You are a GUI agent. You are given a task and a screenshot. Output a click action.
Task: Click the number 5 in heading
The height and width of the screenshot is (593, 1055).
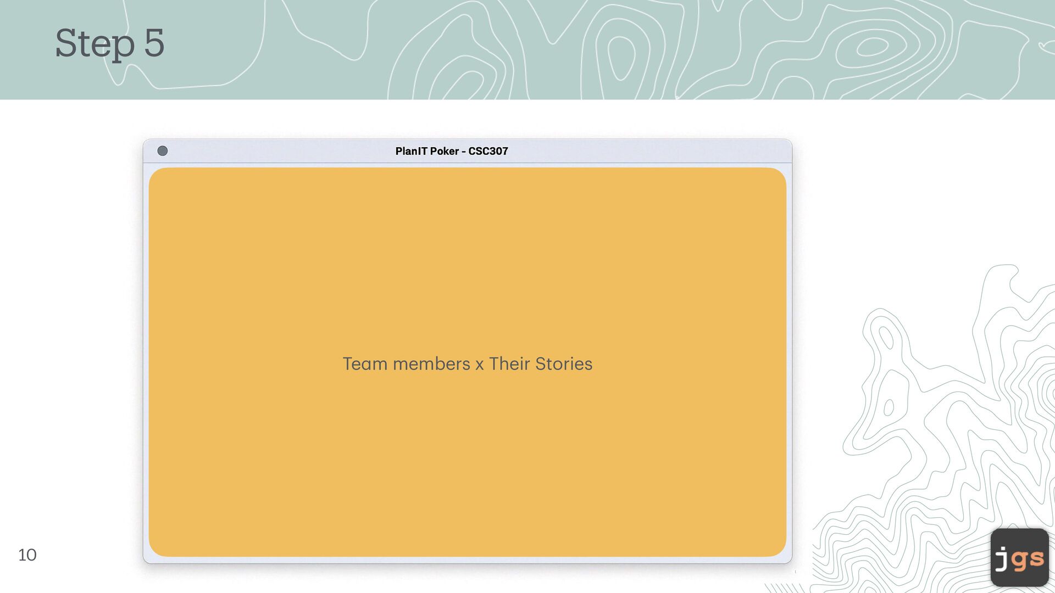coord(154,43)
